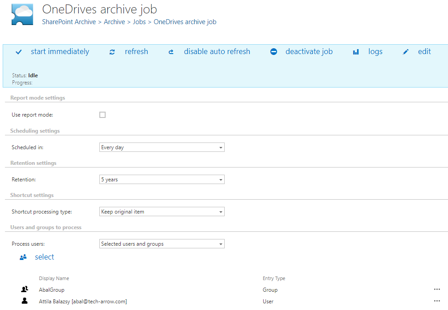Enable the Use report mode checkbox
448x310 pixels.
(102, 115)
